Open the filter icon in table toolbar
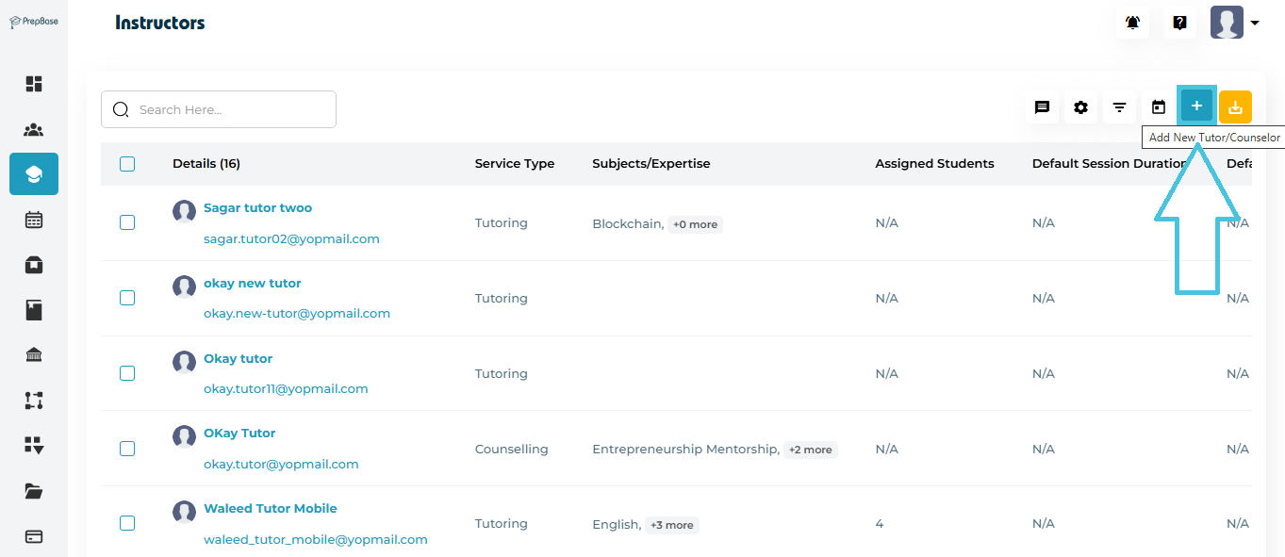This screenshot has height=557, width=1285. [x=1119, y=107]
